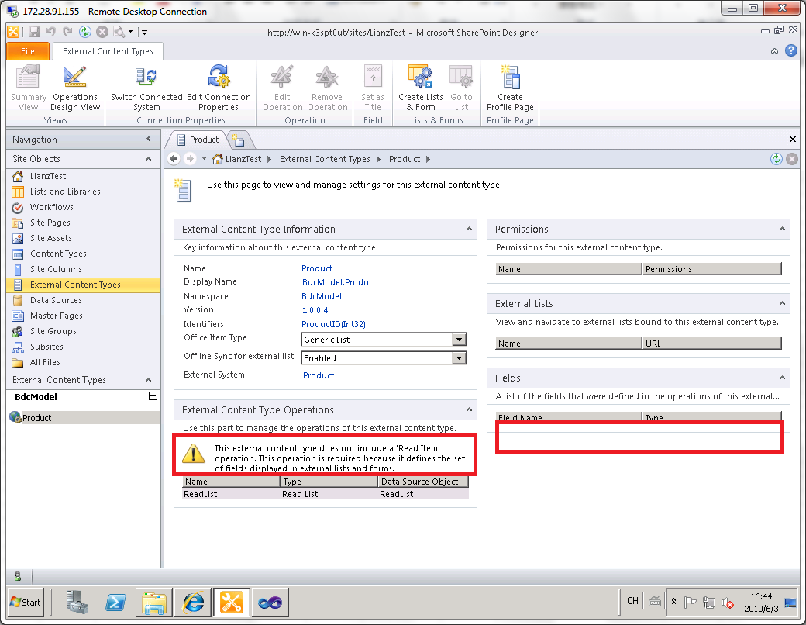This screenshot has height=625, width=806.
Task: Open new tab next to Product
Action: point(238,140)
